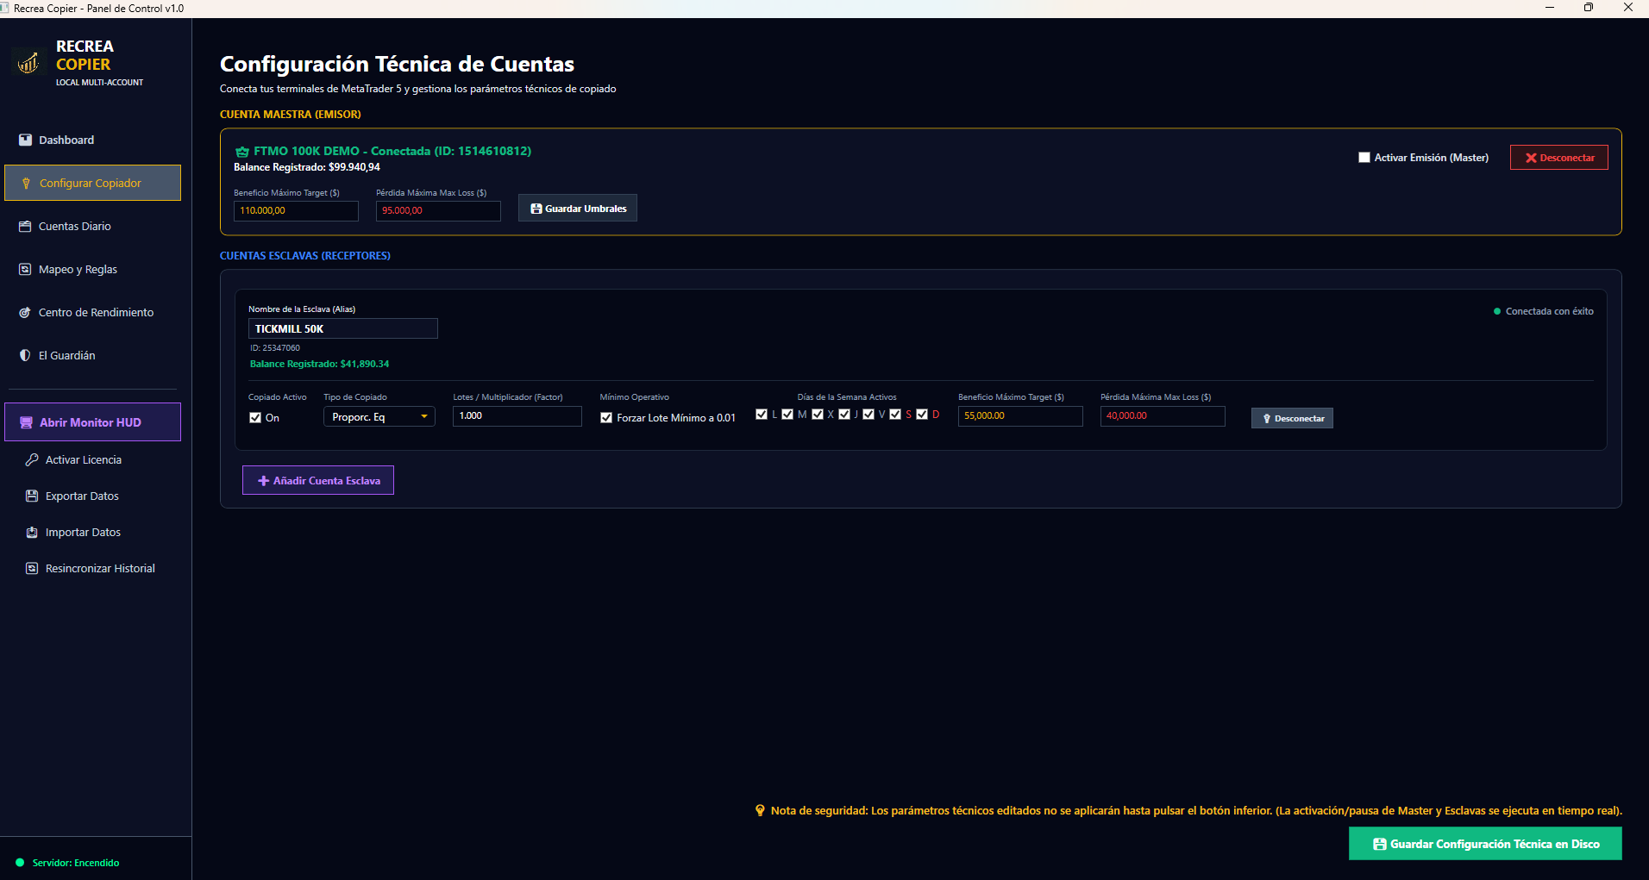The width and height of the screenshot is (1649, 880).
Task: Click the Mapeo y Reglas icon
Action: click(x=25, y=269)
